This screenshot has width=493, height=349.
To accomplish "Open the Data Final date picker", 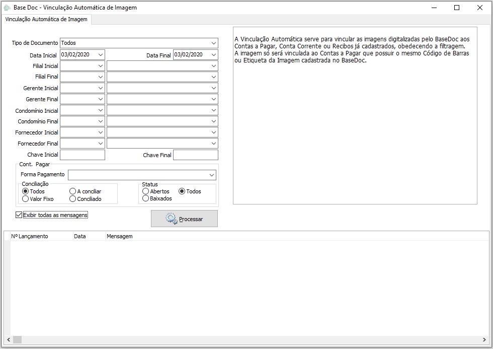I will [214, 55].
